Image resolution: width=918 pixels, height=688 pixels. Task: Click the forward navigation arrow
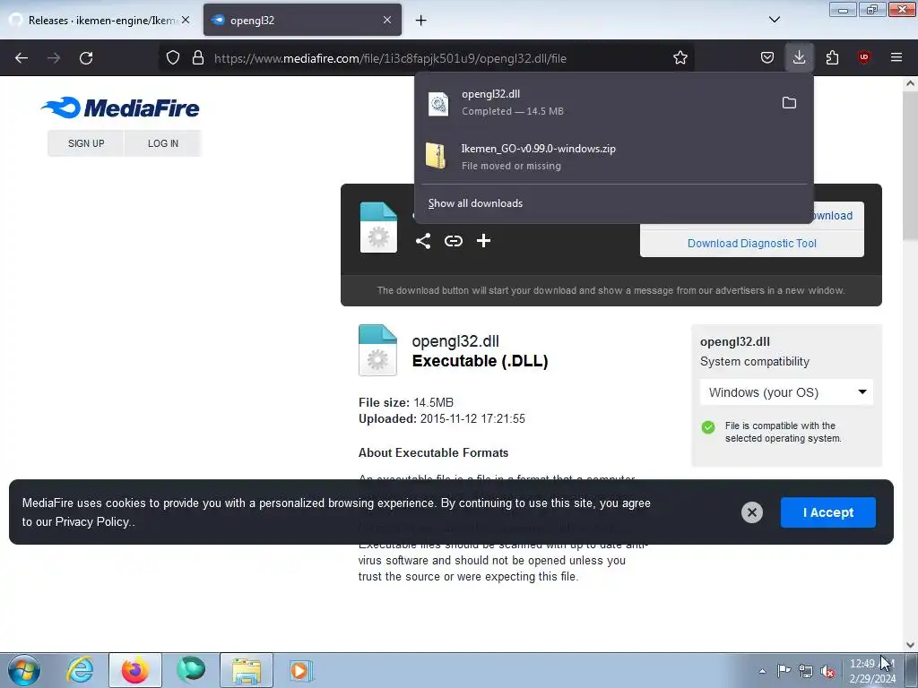pos(54,58)
